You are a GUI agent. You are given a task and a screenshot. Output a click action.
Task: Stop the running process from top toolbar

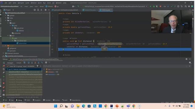pyautogui.click(x=161, y=6)
